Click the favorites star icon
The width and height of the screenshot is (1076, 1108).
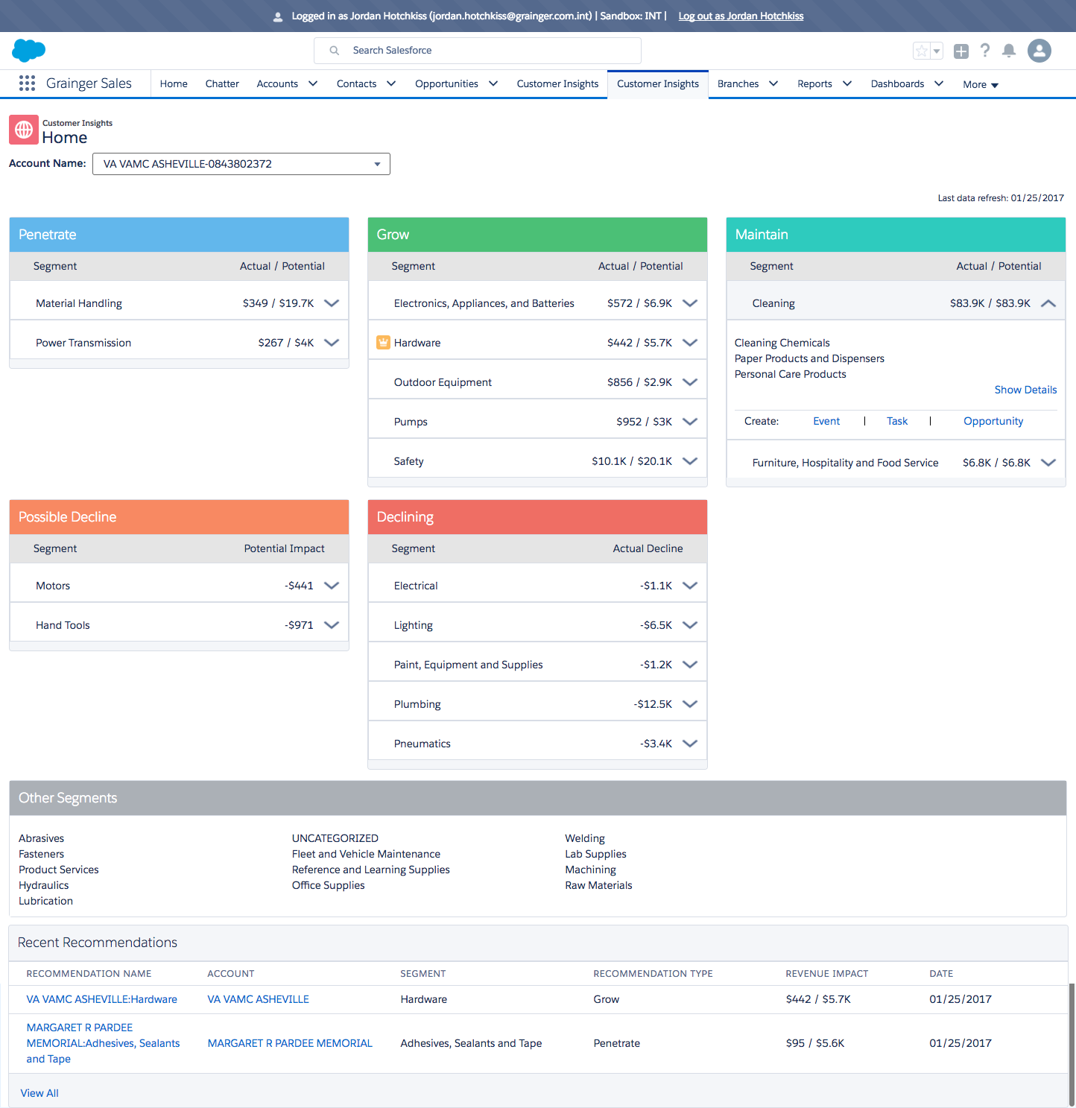coord(922,51)
